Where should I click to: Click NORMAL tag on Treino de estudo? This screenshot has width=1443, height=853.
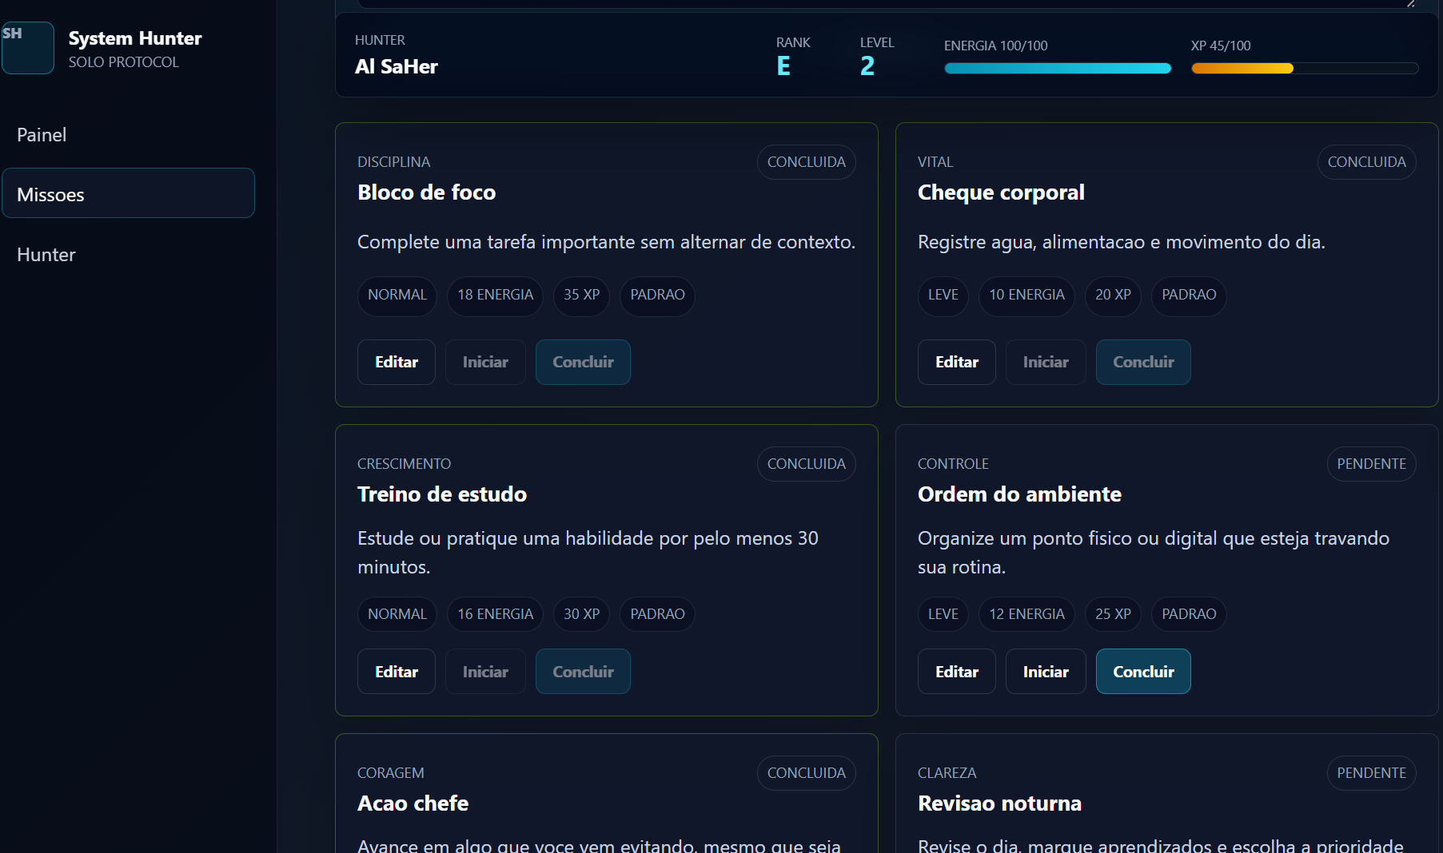click(x=397, y=614)
